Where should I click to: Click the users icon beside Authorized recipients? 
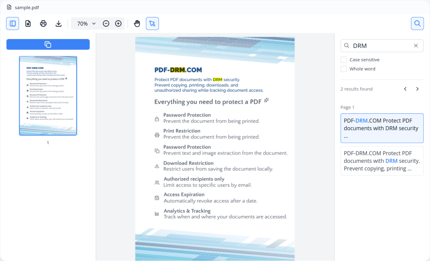point(157,182)
